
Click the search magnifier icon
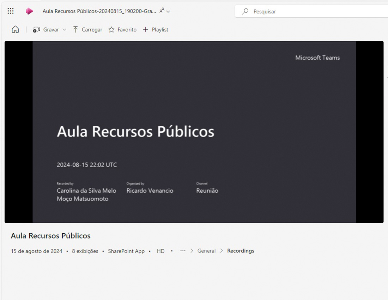[x=245, y=11]
